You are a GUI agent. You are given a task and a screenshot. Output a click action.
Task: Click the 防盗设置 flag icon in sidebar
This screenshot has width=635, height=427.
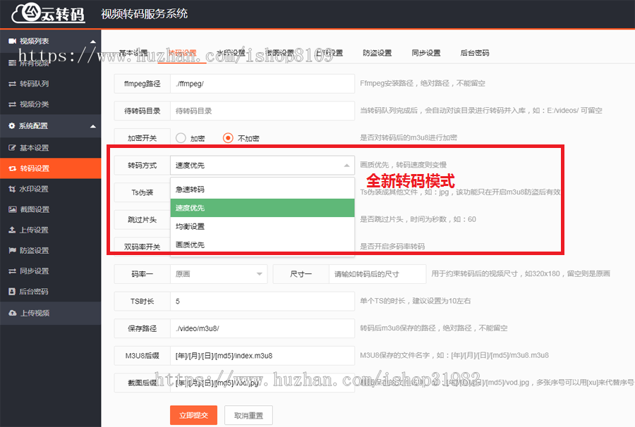click(x=12, y=250)
